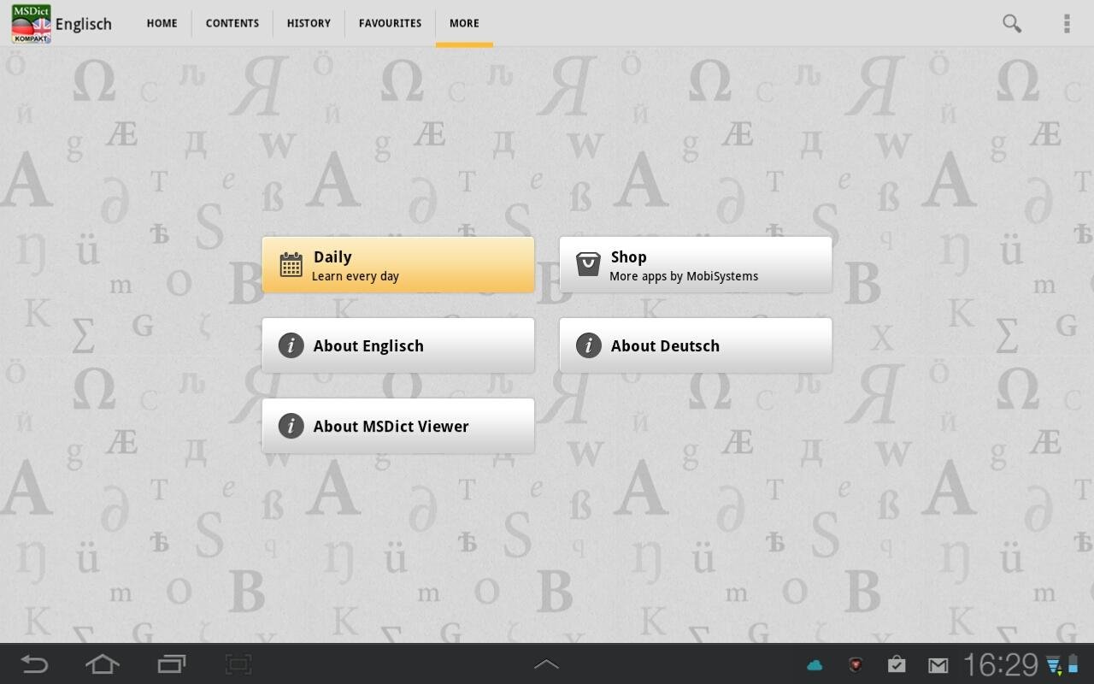Show recent apps icon

click(172, 663)
